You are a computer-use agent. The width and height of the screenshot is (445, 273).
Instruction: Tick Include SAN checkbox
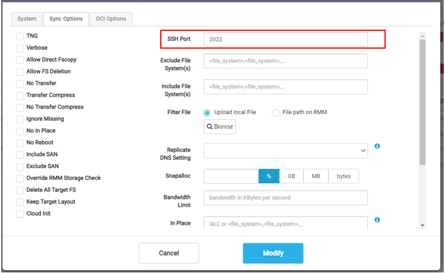20,155
